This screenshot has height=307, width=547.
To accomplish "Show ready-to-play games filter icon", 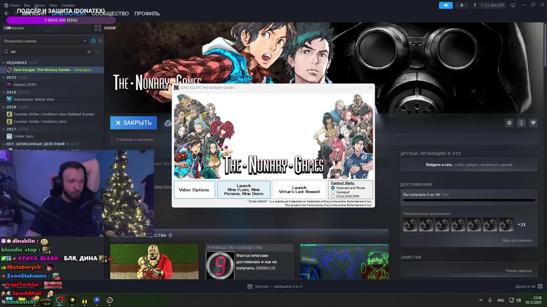I will click(100, 41).
